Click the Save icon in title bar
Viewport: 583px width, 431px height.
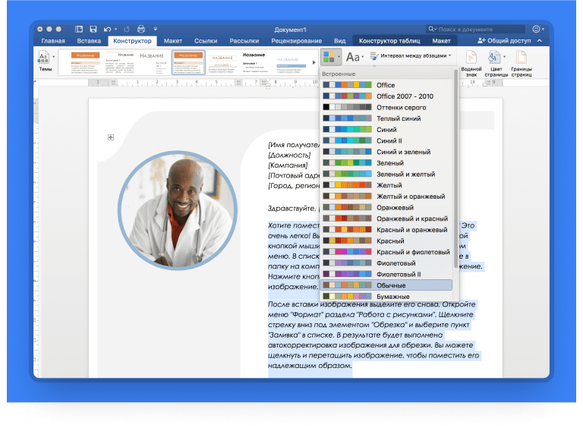96,29
